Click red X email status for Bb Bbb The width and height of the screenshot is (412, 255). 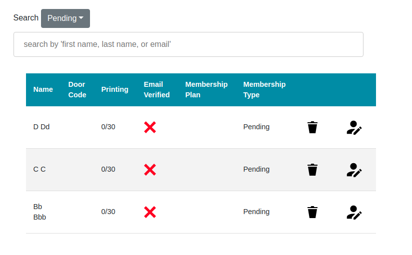150,212
